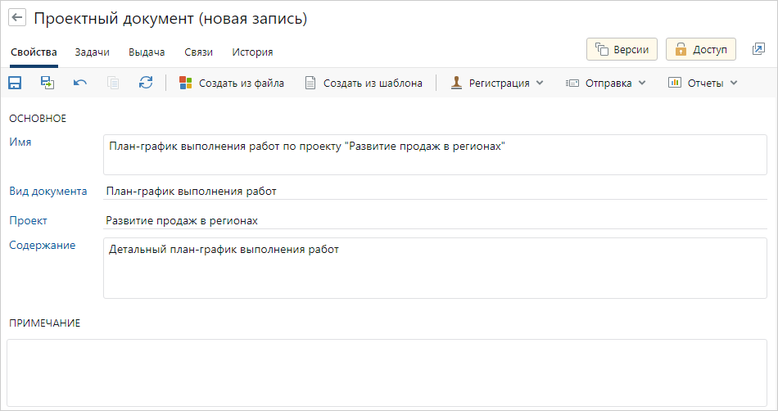Viewport: 778px width, 411px height.
Task: Create the document from file
Action: click(232, 83)
